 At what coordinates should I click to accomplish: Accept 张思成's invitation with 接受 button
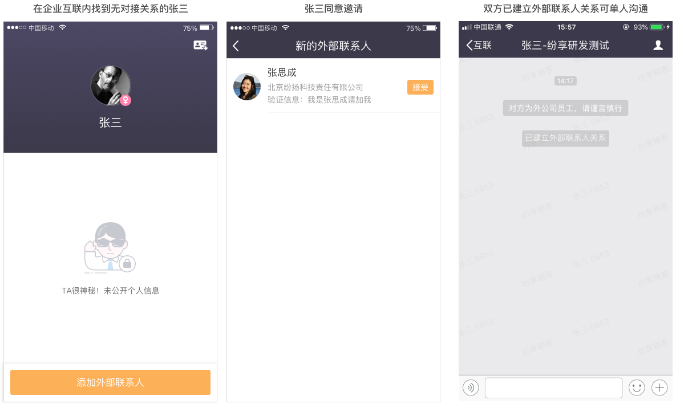click(420, 87)
